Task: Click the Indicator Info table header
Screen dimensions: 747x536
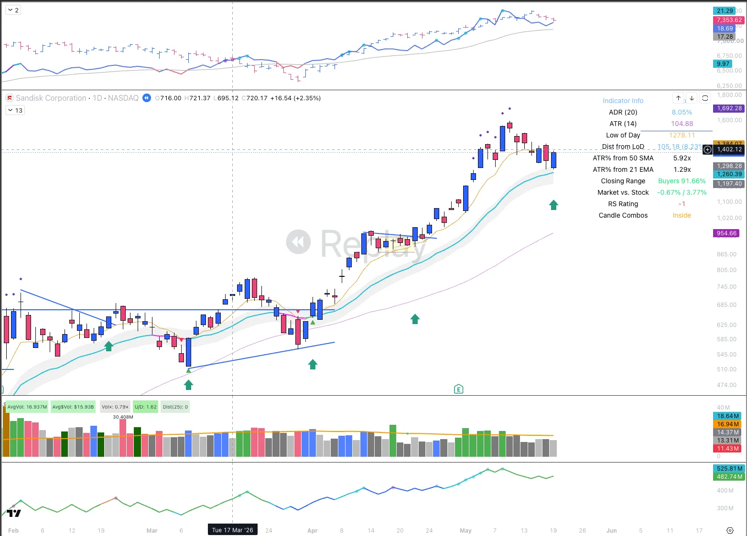Action: 623,101
